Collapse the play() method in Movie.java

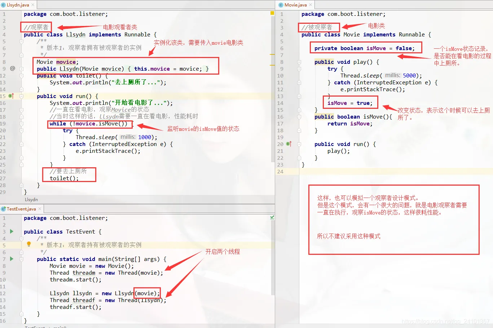[299, 62]
